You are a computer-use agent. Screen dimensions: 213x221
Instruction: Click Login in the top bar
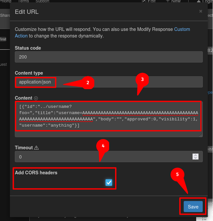[x=205, y=1]
